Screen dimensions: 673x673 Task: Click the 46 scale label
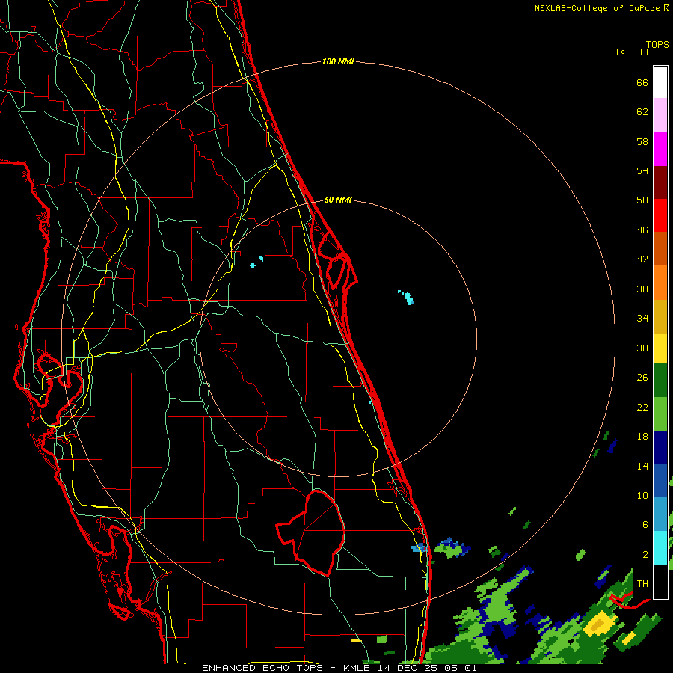click(642, 230)
